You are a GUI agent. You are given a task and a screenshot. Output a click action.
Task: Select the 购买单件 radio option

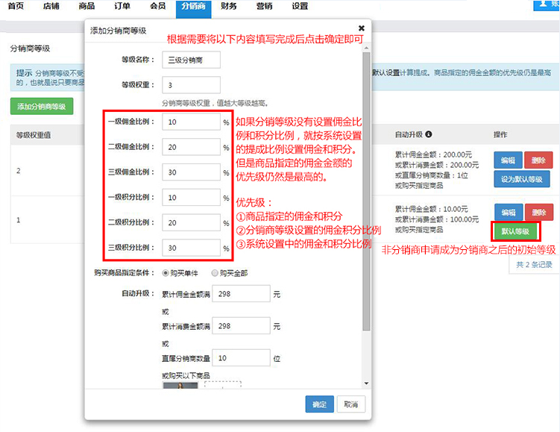[166, 272]
